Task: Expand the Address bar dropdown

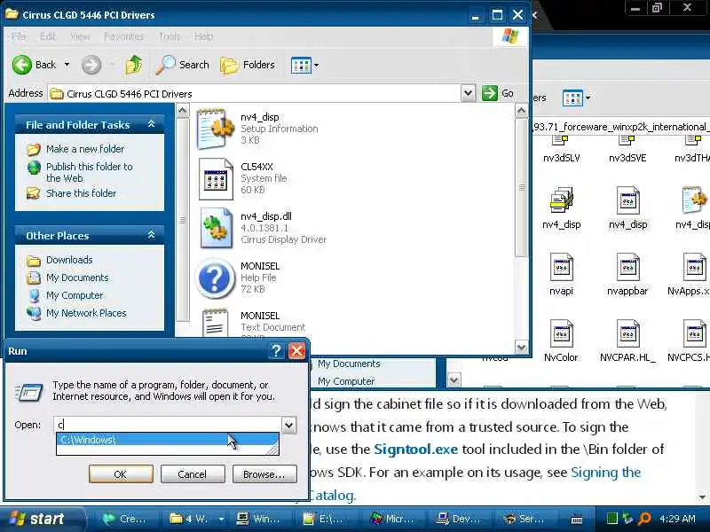Action: pyautogui.click(x=469, y=94)
